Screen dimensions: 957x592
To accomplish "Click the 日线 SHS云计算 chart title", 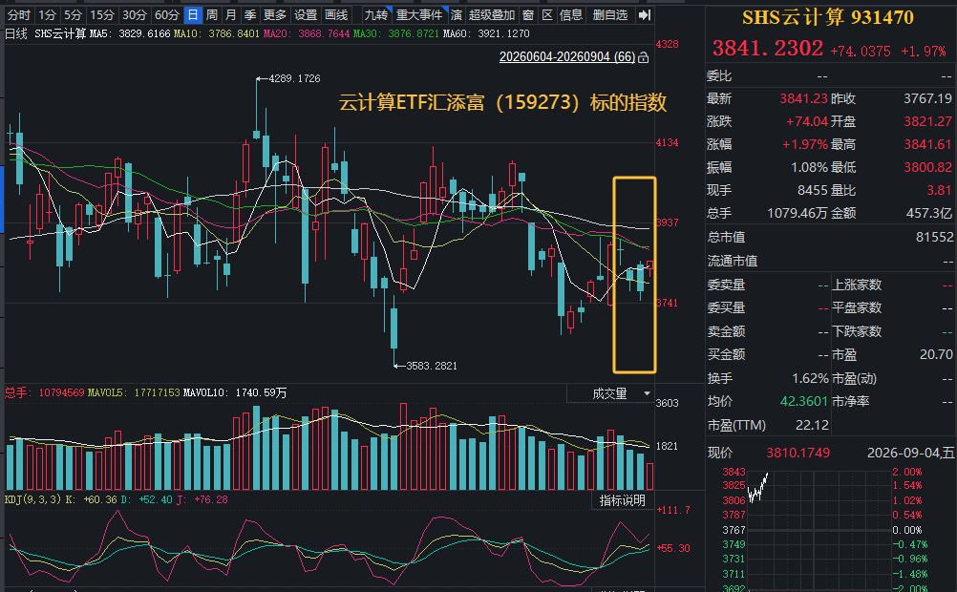I will [x=46, y=33].
